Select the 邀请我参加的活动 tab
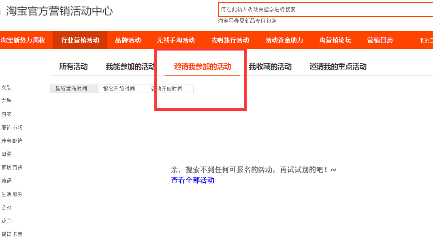 pyautogui.click(x=203, y=66)
